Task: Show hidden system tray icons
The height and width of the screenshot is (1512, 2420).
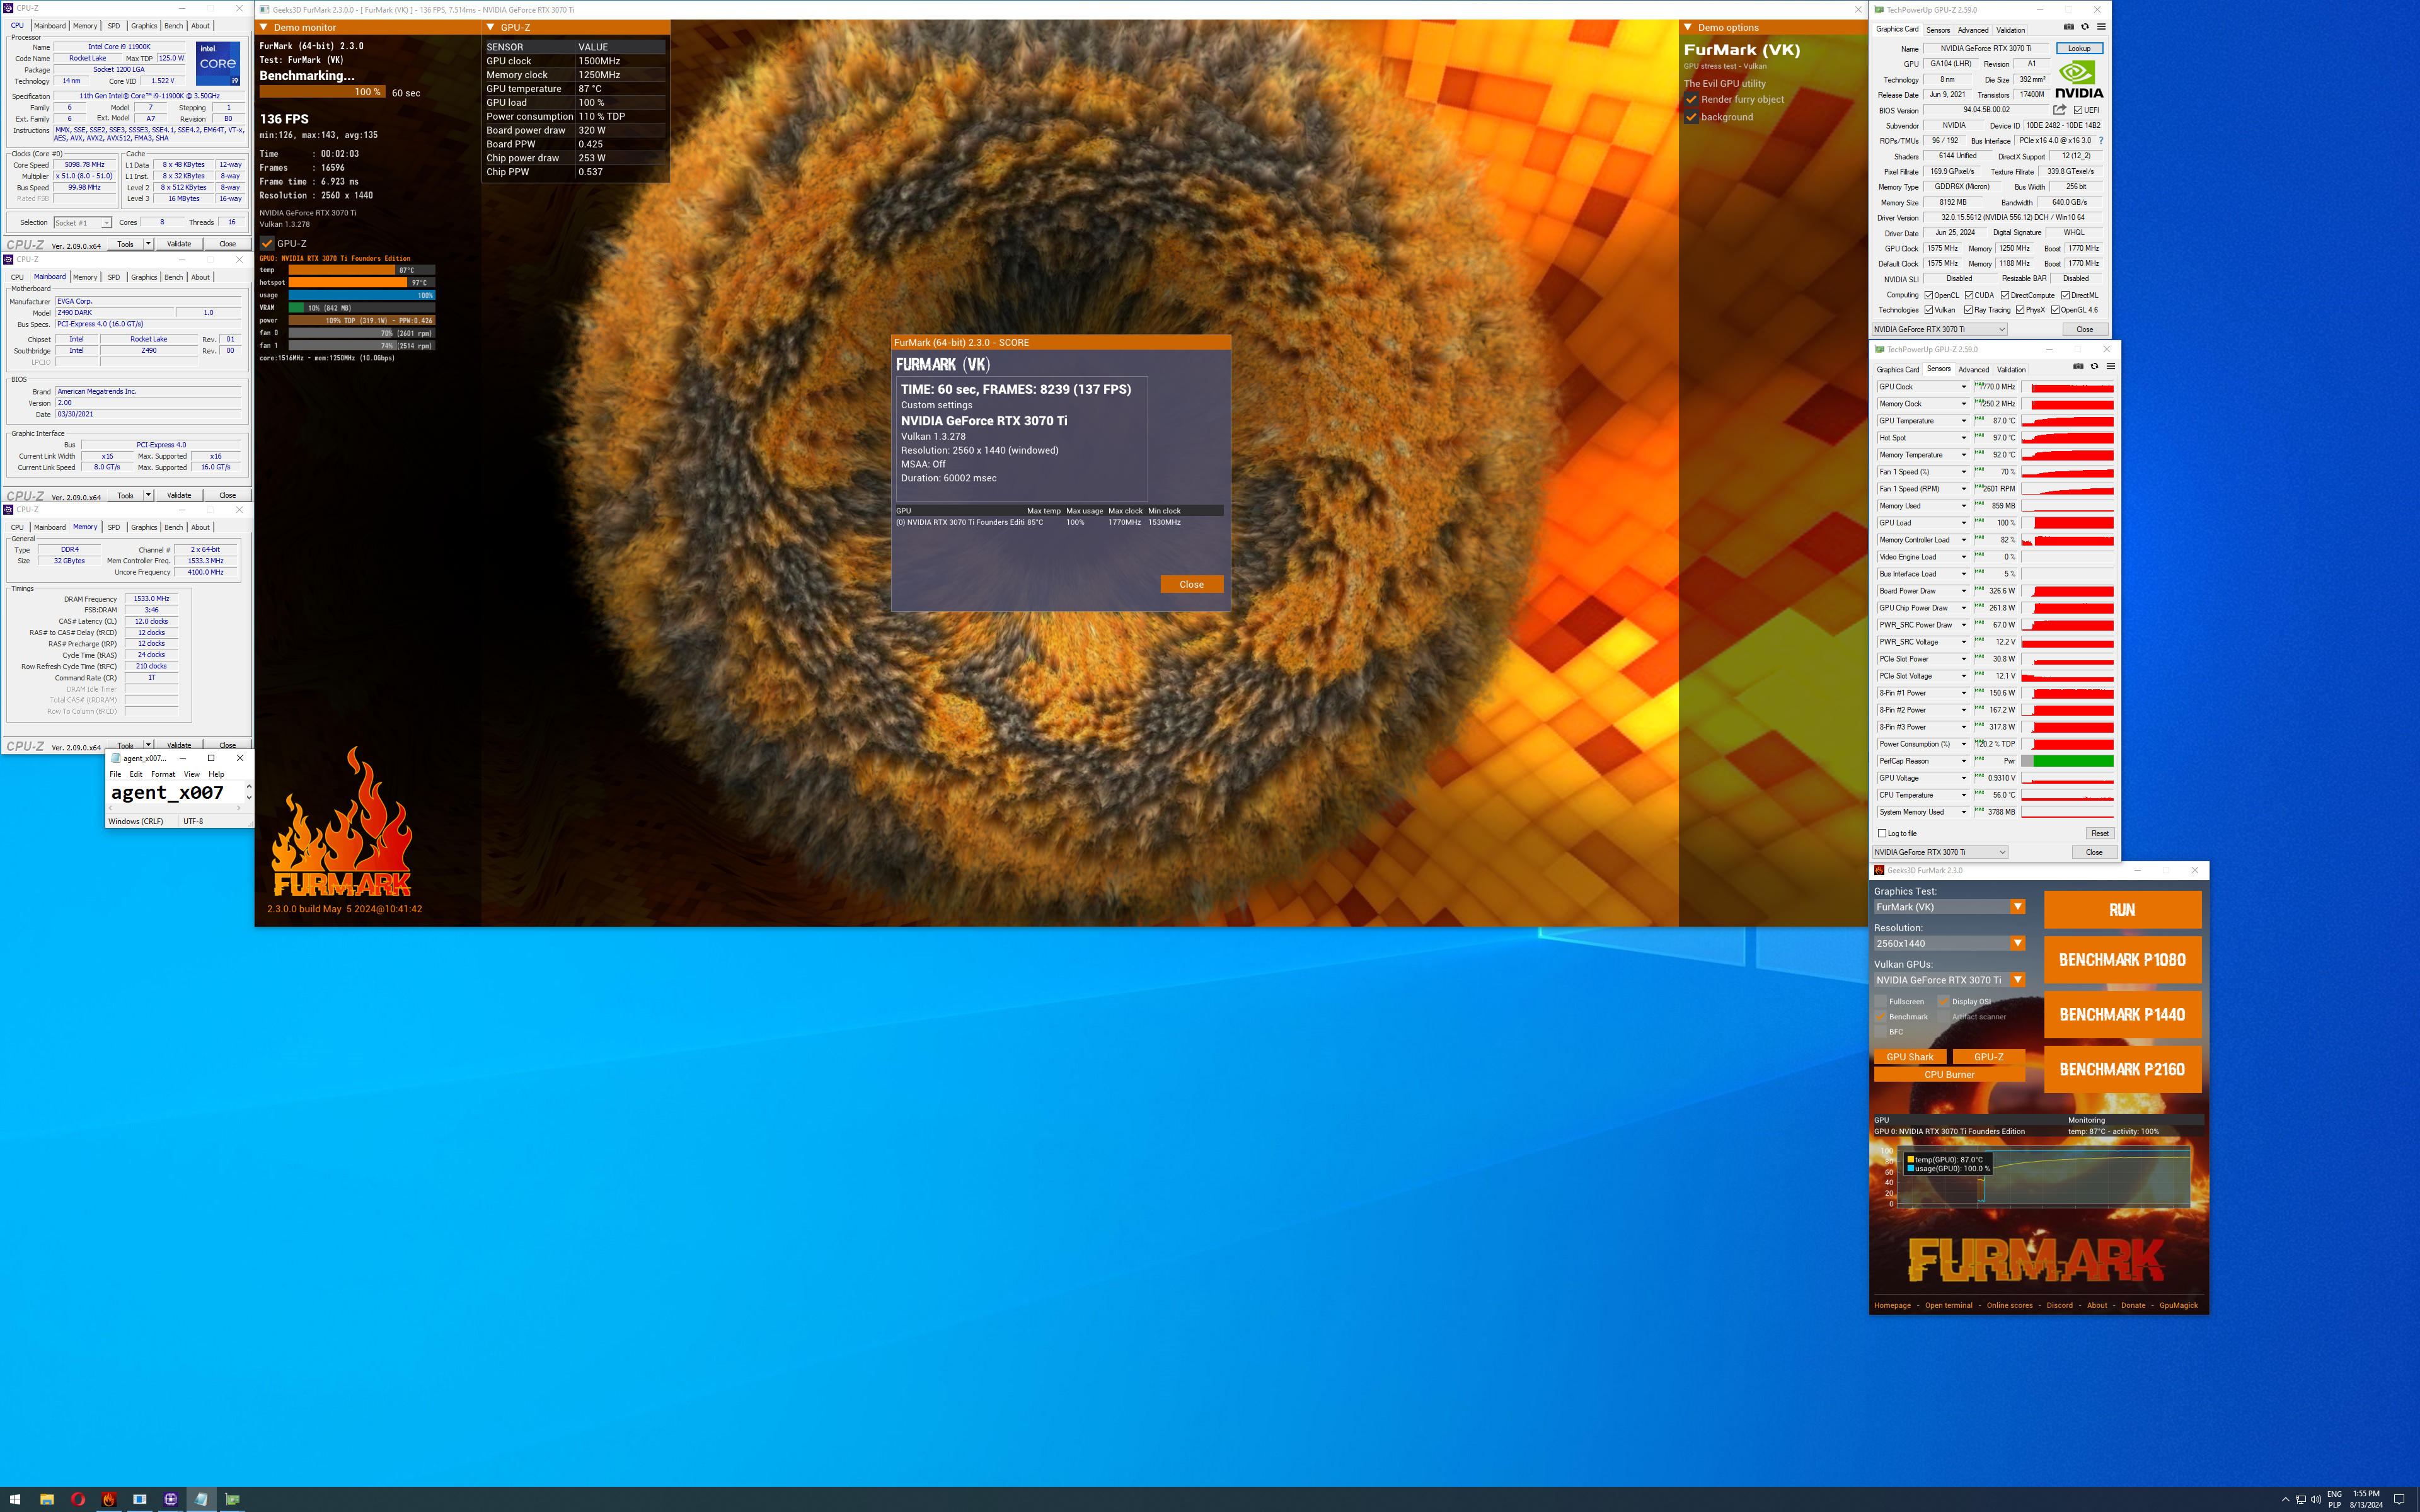Action: tap(2285, 1499)
